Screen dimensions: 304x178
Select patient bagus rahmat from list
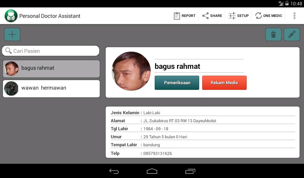51,69
